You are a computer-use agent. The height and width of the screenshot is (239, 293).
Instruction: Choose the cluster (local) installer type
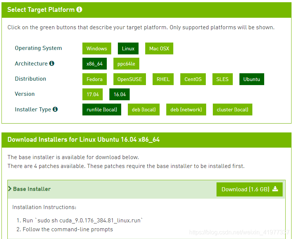pyautogui.click(x=233, y=110)
